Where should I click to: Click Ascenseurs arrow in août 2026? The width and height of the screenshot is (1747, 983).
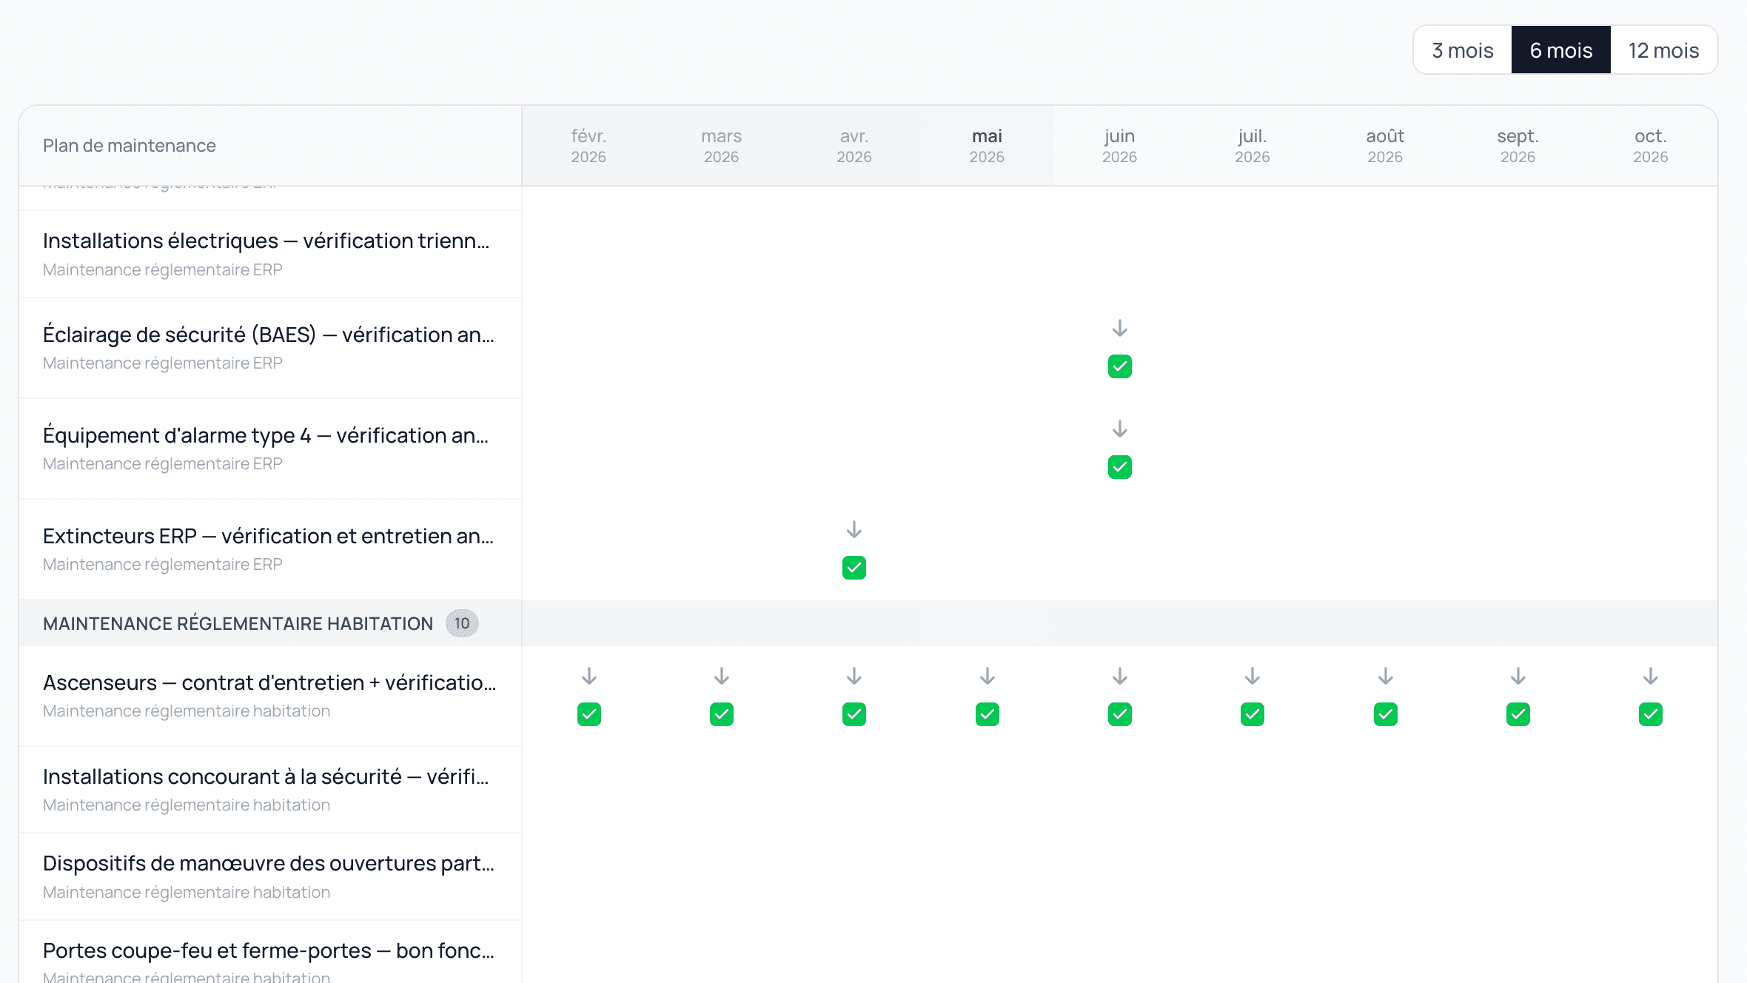pyautogui.click(x=1386, y=676)
